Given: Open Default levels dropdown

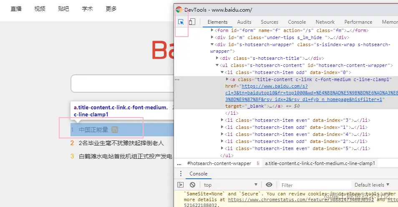Looking at the screenshot, I should (x=372, y=185).
